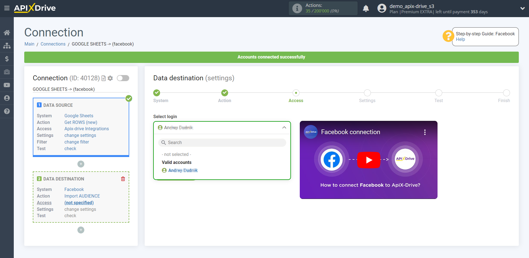Open the Apix-drive Integrations access link
Viewport: 529px width, 258px height.
87,129
